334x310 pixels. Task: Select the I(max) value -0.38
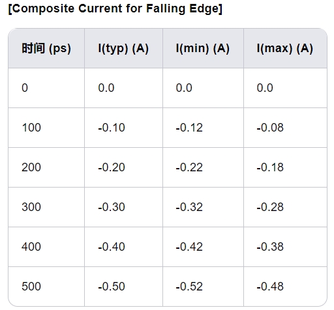click(270, 247)
